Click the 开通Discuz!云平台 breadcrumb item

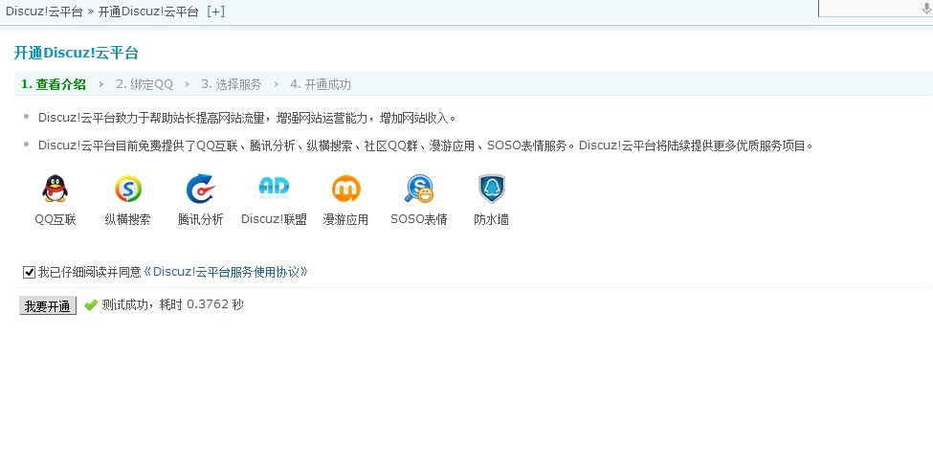point(147,11)
